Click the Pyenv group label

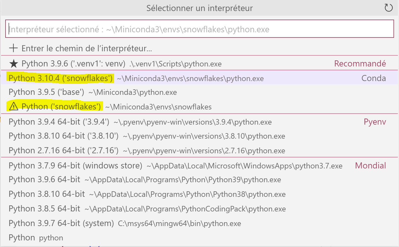[x=375, y=122]
